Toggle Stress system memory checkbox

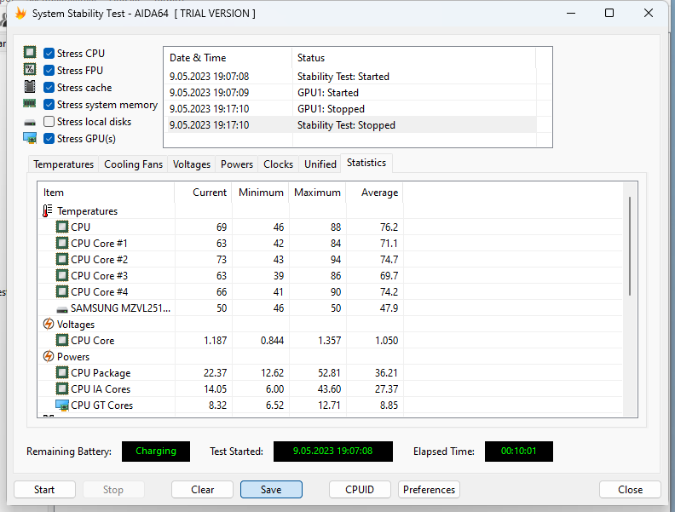(49, 105)
